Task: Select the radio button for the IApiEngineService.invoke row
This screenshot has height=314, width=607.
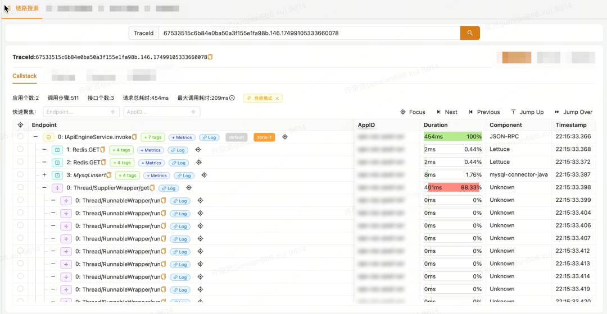Action: [x=21, y=136]
